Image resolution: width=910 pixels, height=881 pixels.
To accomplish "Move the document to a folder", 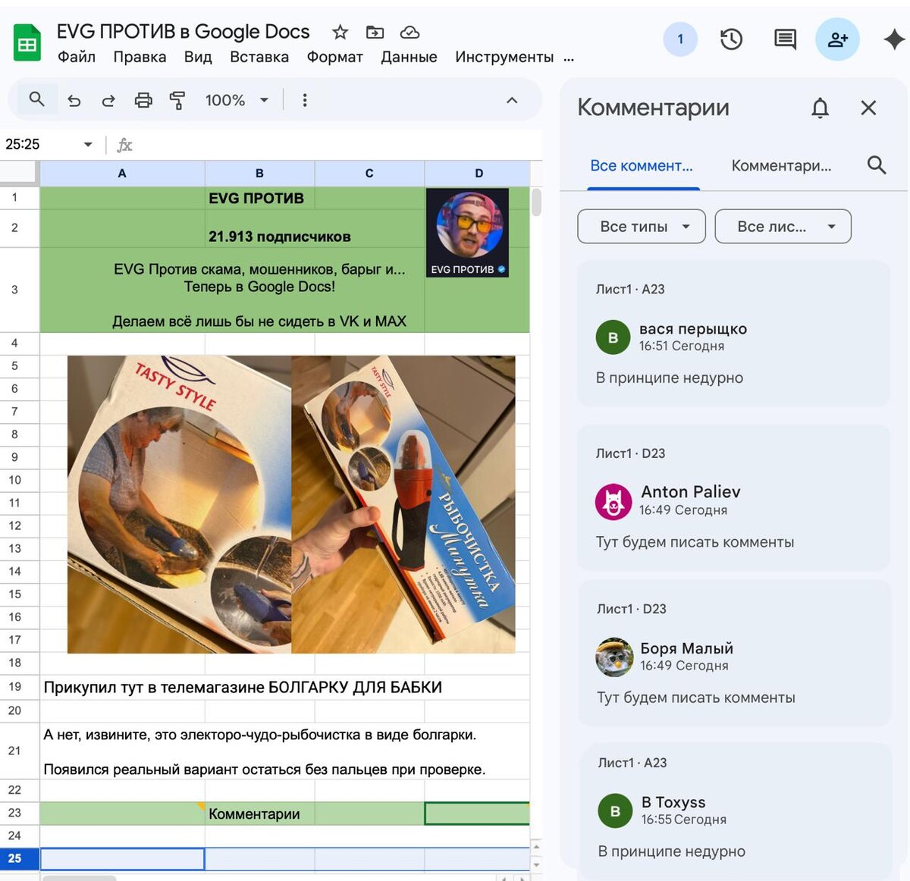I will [x=375, y=32].
